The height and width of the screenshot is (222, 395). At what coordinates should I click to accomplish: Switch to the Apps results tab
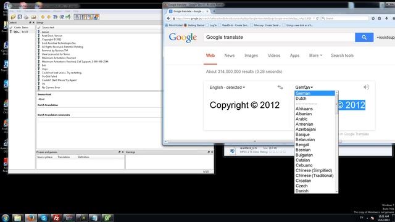coord(294,55)
